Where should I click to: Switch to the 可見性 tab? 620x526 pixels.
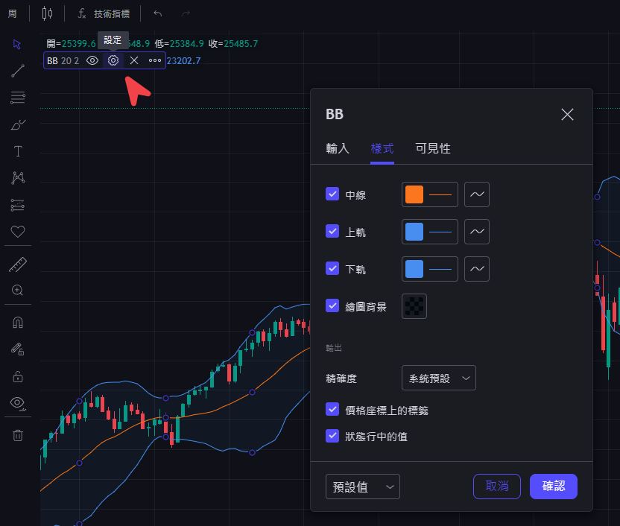tap(431, 148)
